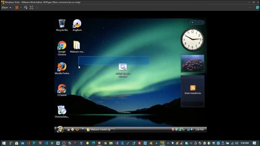Screen dimensions: 260x146
Task: Select the MEMZ file in desktop center
Action: [x=123, y=70]
